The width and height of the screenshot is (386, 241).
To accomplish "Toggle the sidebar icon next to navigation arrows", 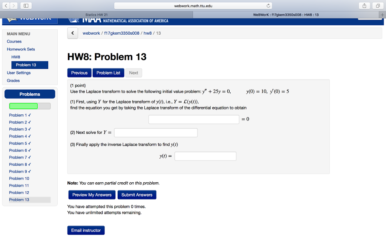I will pos(26,6).
